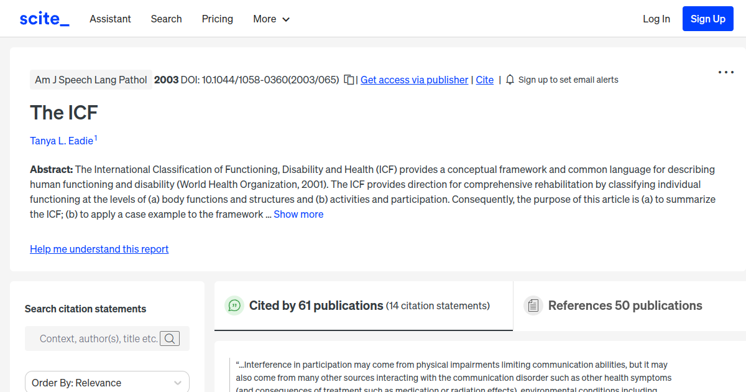Viewport: 746px width, 392px height.
Task: Click the Log In link
Action: 656,19
